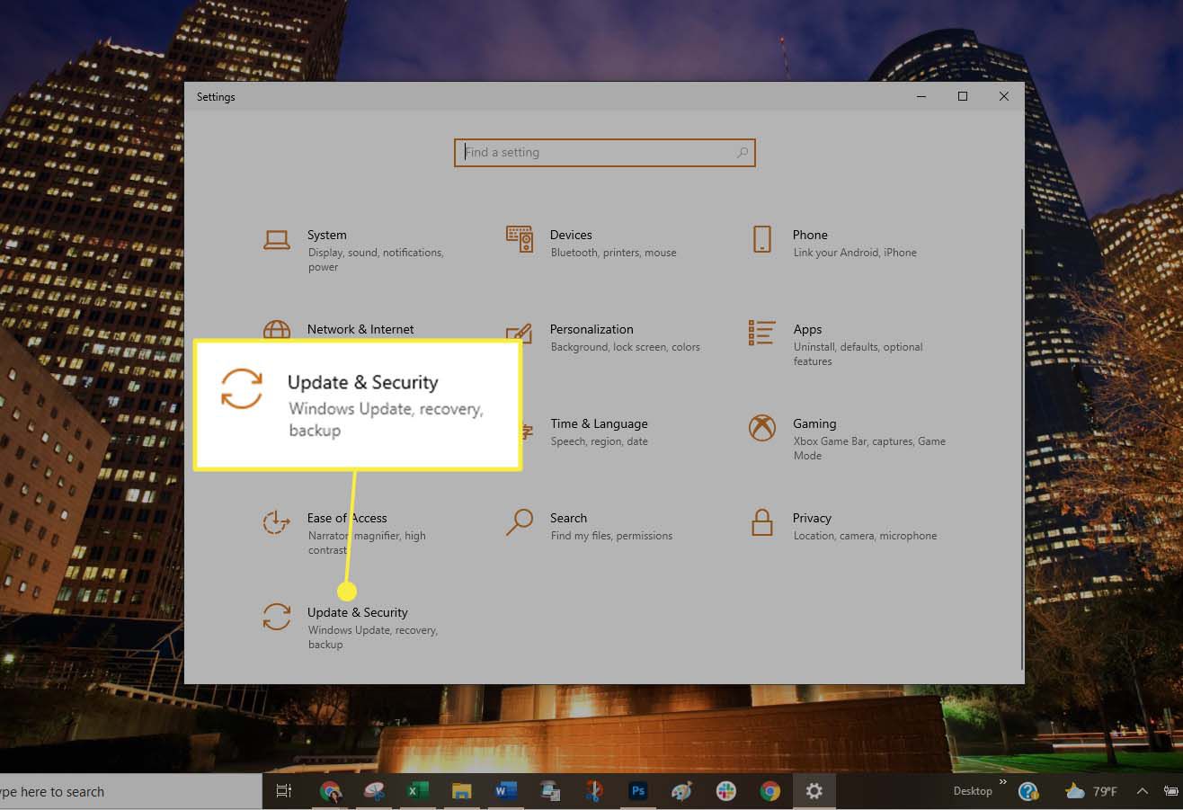Open the Phone heading link

tap(811, 235)
